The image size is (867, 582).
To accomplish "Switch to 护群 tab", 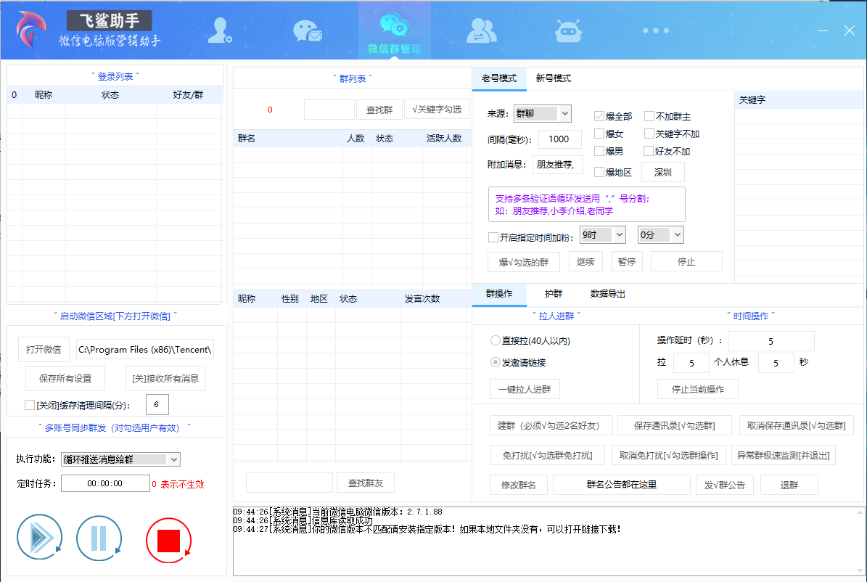I will 553,294.
